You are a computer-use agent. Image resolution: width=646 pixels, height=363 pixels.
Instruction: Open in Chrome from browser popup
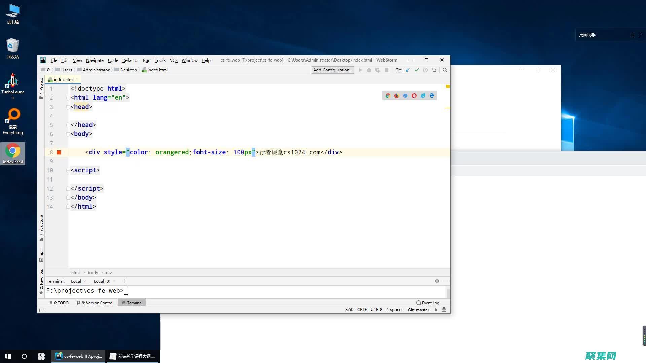click(388, 96)
